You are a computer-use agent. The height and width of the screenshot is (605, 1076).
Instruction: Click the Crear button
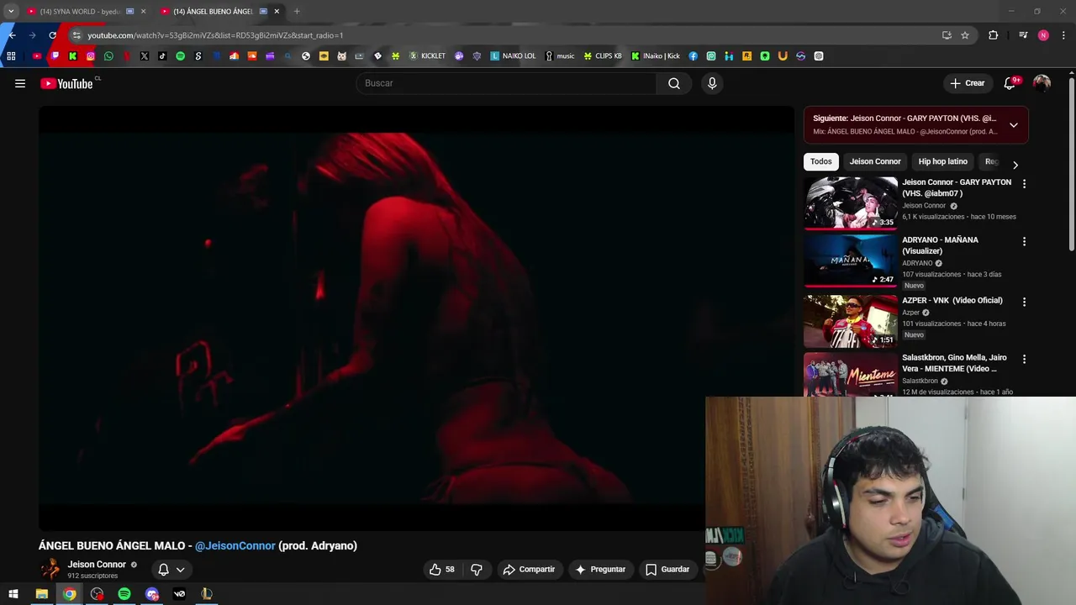(967, 83)
